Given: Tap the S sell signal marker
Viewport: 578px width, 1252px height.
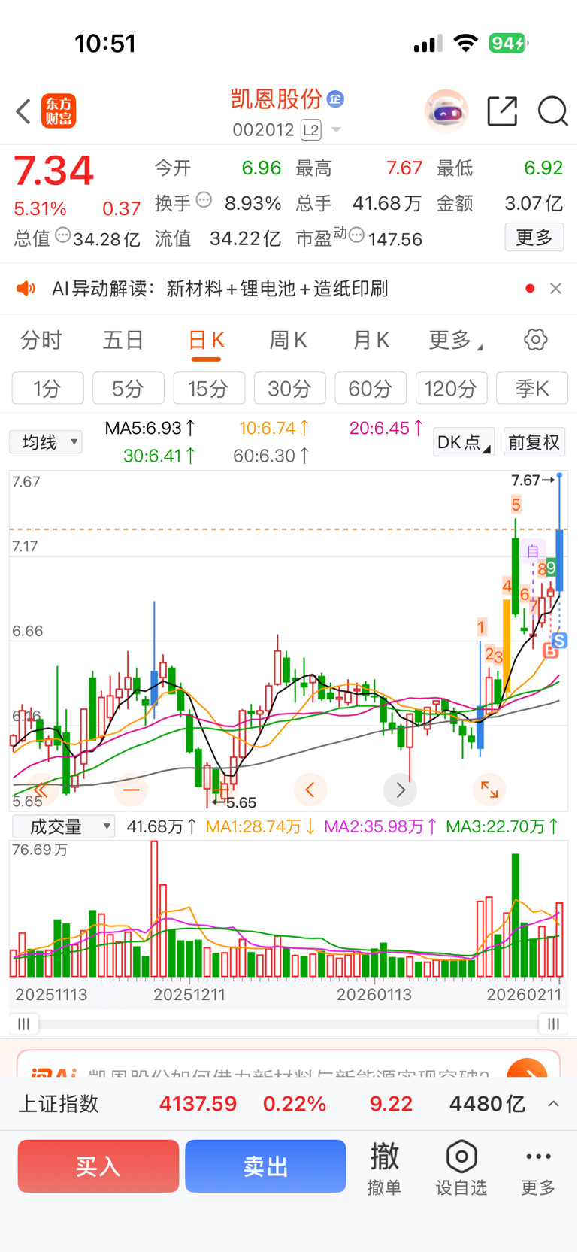Looking at the screenshot, I should point(559,641).
